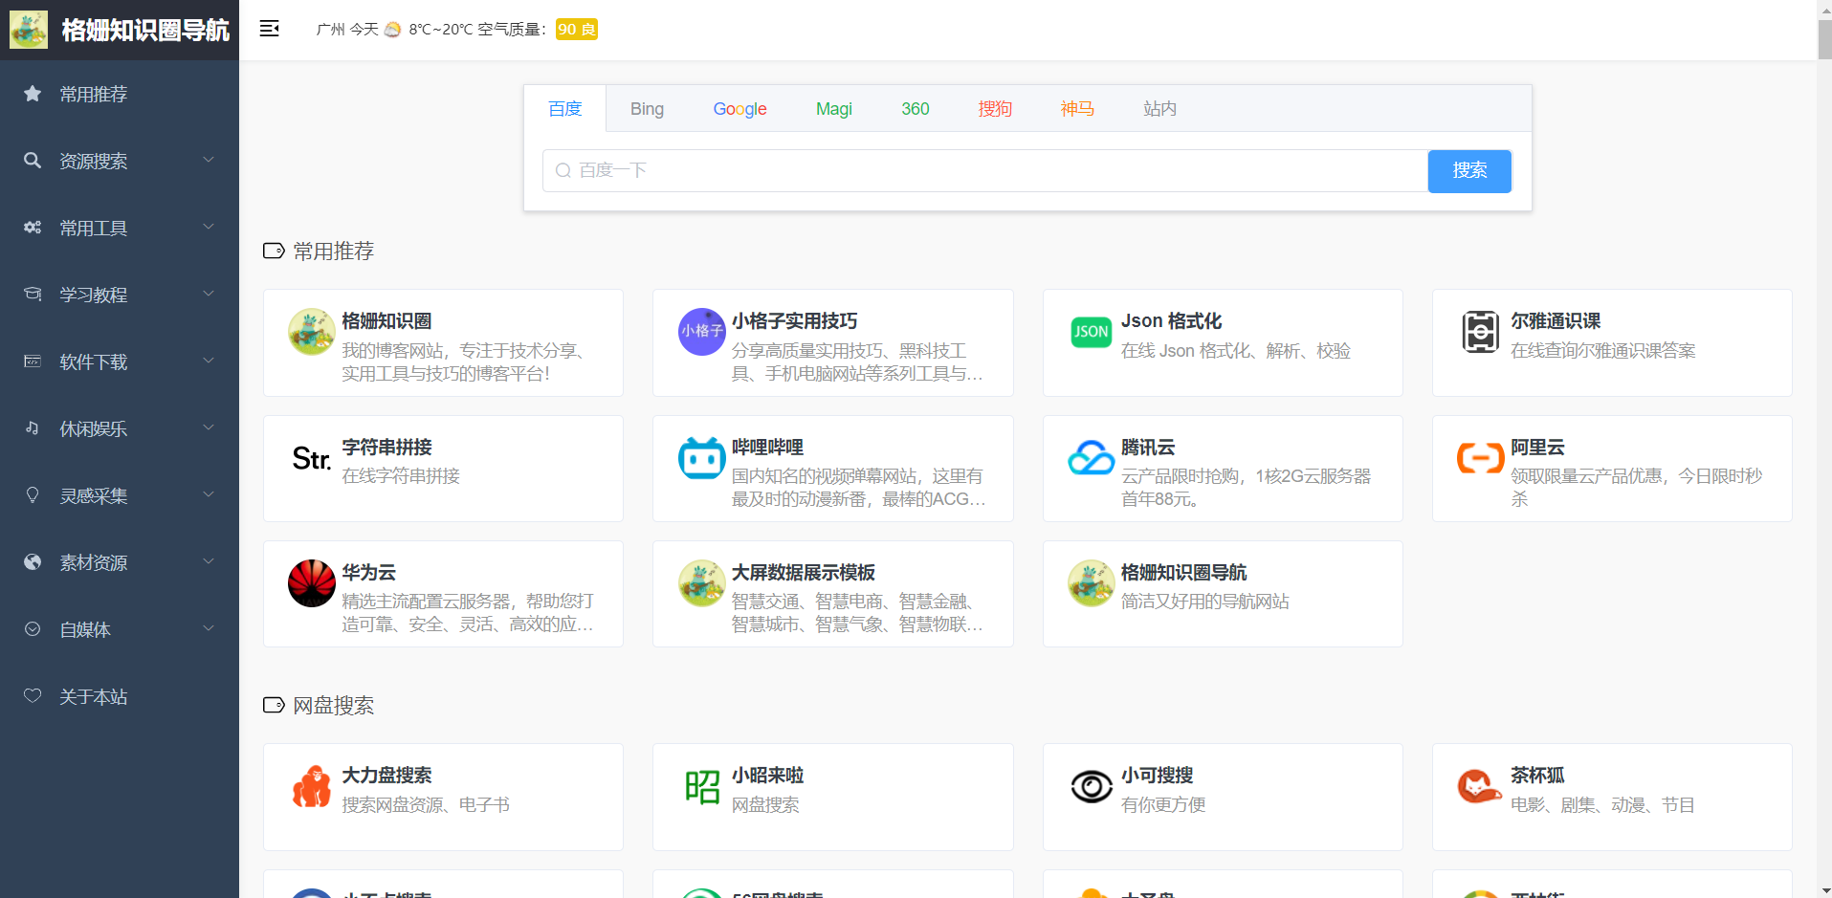Click the 格姗知识圈导航 site title
This screenshot has width=1832, height=898.
(145, 31)
